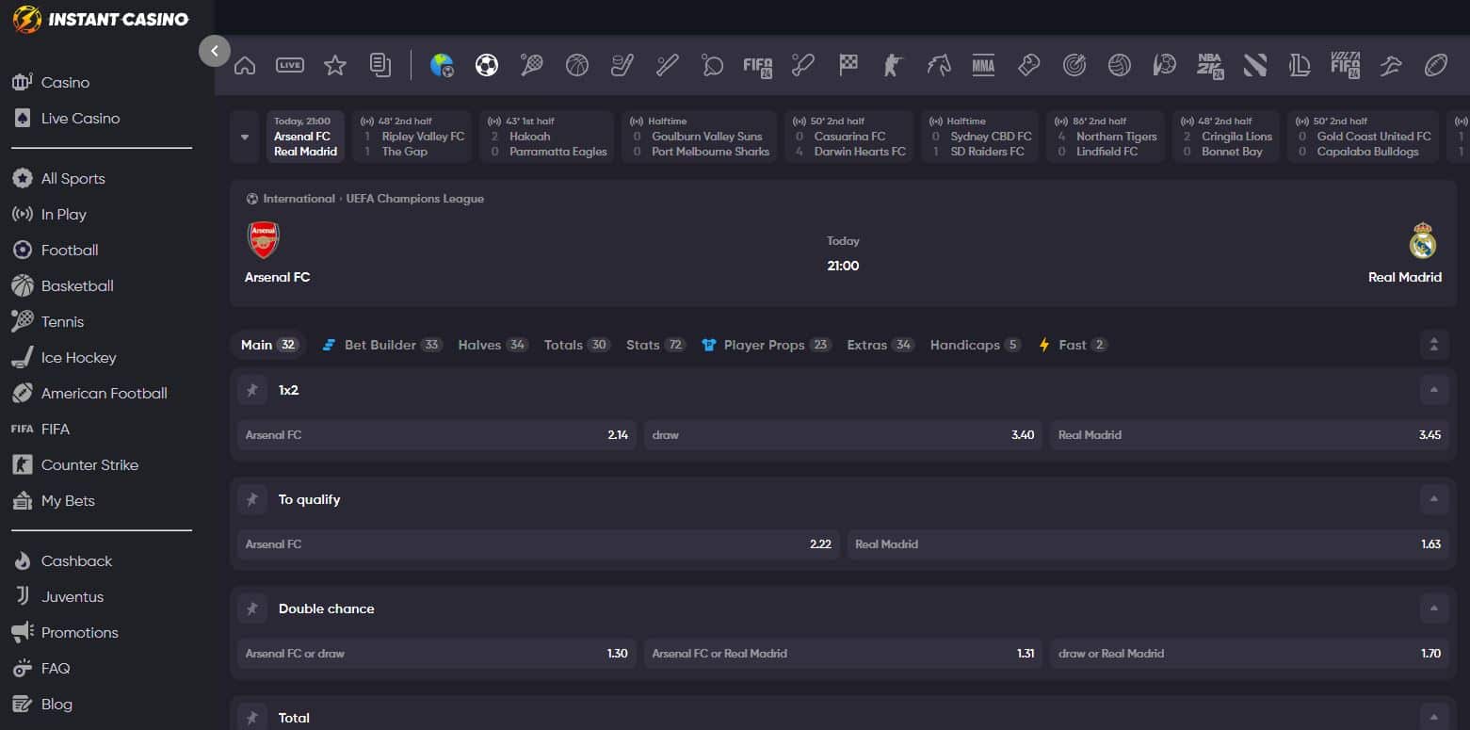Switch to the Main markets tab

pos(268,345)
